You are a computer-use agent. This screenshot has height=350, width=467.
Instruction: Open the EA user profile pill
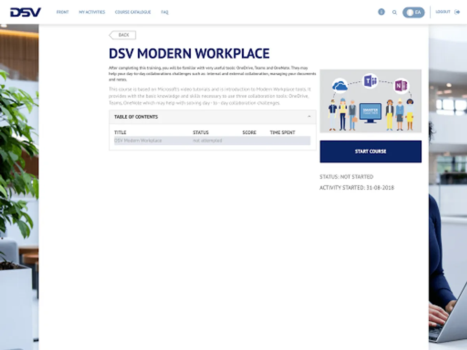(413, 12)
